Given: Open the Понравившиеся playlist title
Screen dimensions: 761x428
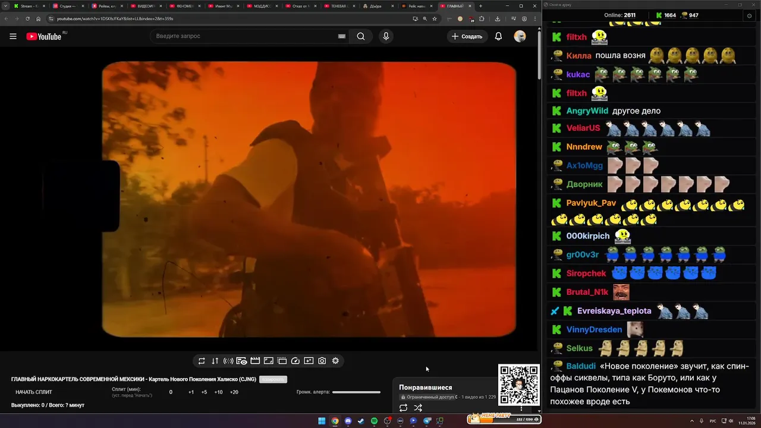Looking at the screenshot, I should [x=425, y=388].
